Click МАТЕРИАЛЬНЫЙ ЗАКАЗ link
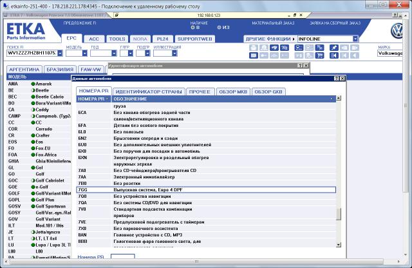Screen dimensions: 412x268 (x=273, y=23)
